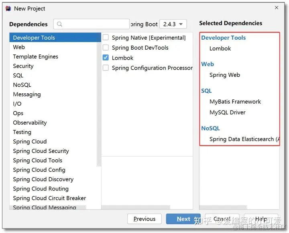Select Spring Data Elasticsearch selected dependency
The height and width of the screenshot is (233, 289).
(244, 139)
